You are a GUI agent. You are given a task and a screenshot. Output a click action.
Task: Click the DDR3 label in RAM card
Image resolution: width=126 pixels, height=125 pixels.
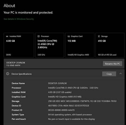point(9,55)
